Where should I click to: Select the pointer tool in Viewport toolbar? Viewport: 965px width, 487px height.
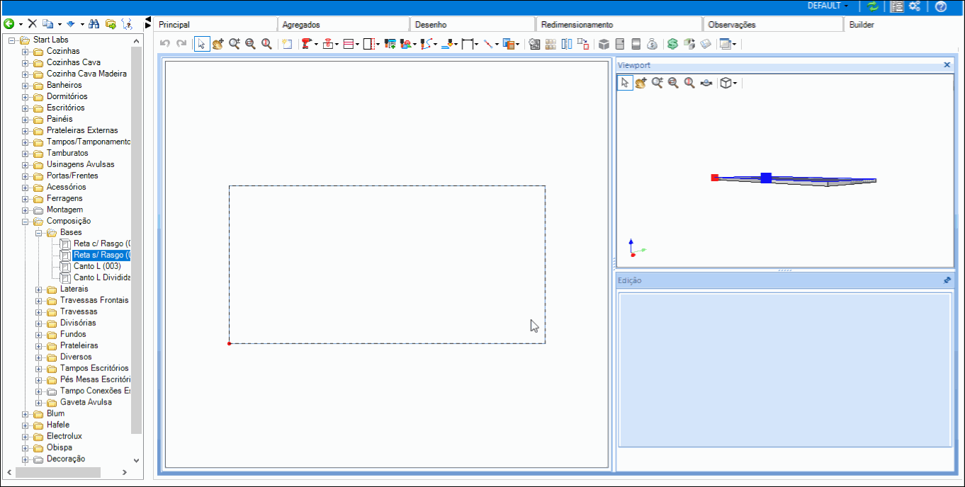click(625, 83)
